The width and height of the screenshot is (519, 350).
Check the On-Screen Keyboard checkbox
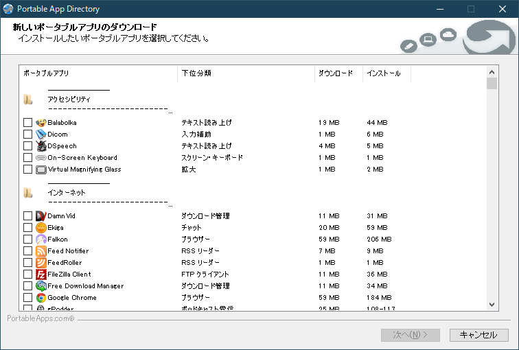[x=27, y=158]
